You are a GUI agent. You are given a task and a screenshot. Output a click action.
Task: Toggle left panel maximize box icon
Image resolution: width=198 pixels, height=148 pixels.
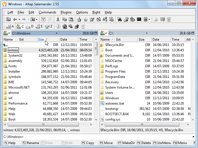[x=96, y=33]
